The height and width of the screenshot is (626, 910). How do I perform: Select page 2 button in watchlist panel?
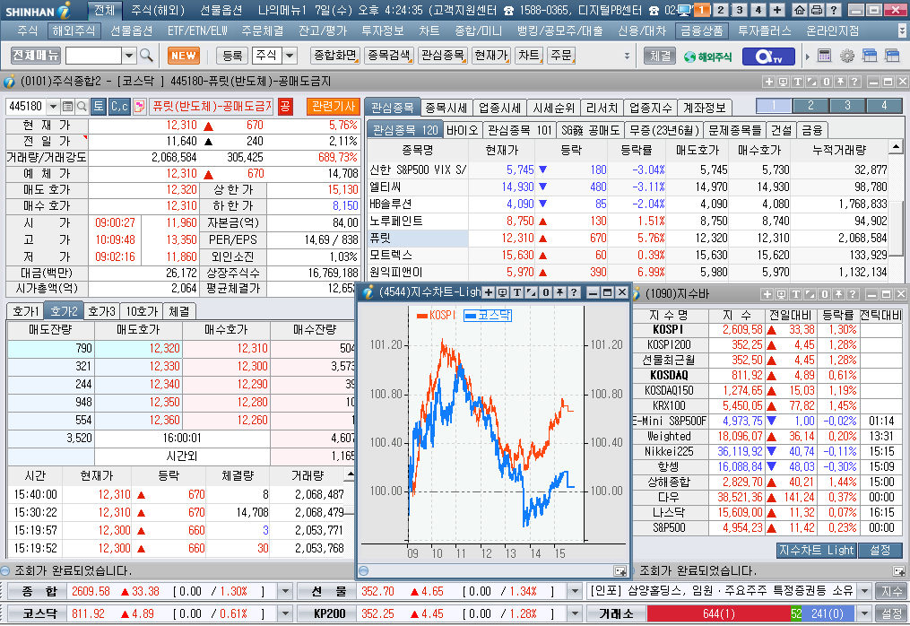coord(810,106)
